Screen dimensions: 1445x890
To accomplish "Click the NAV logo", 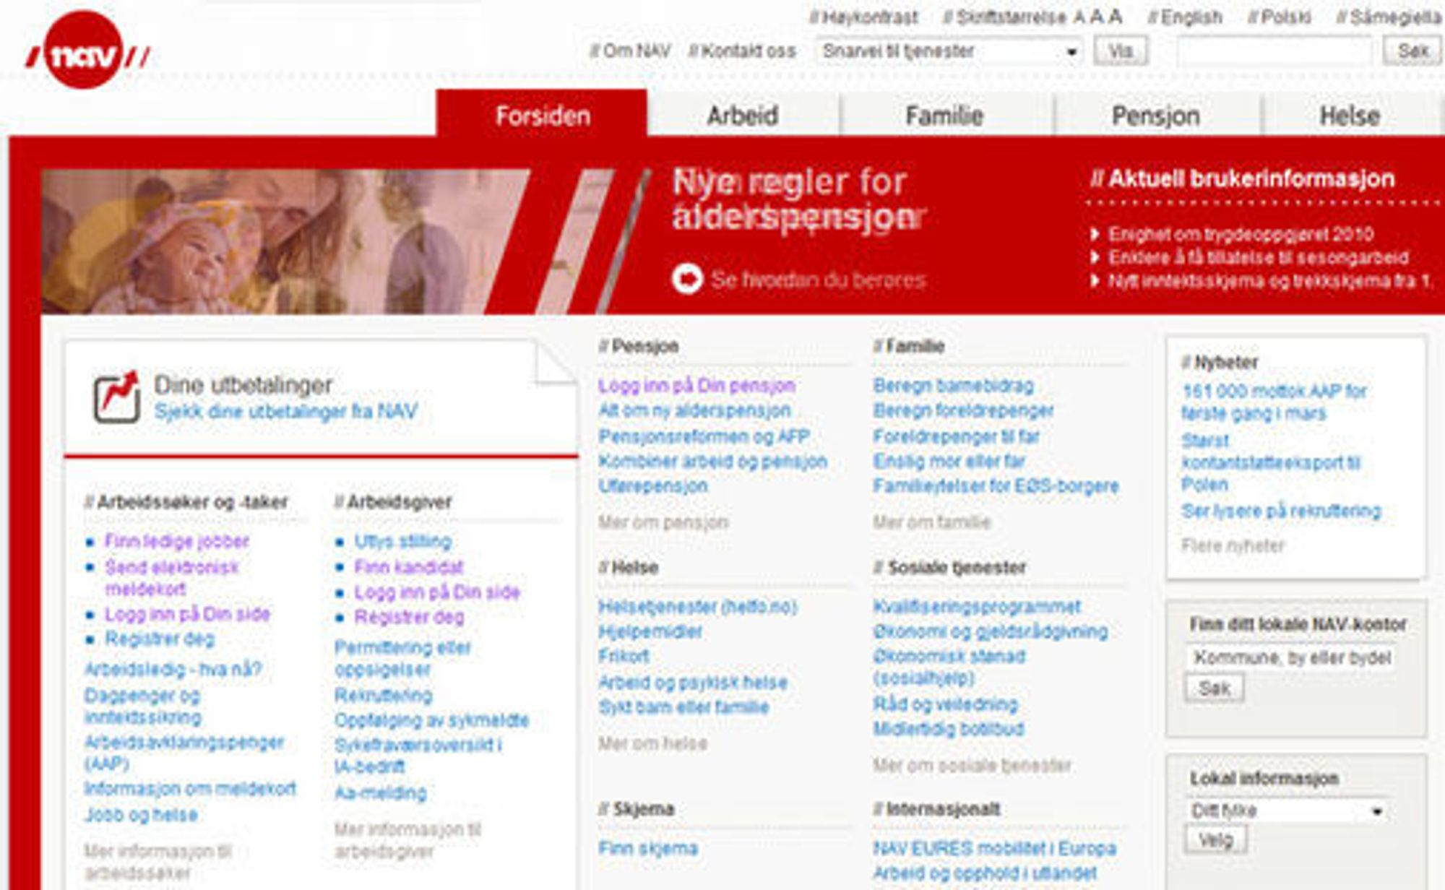I will coord(87,51).
